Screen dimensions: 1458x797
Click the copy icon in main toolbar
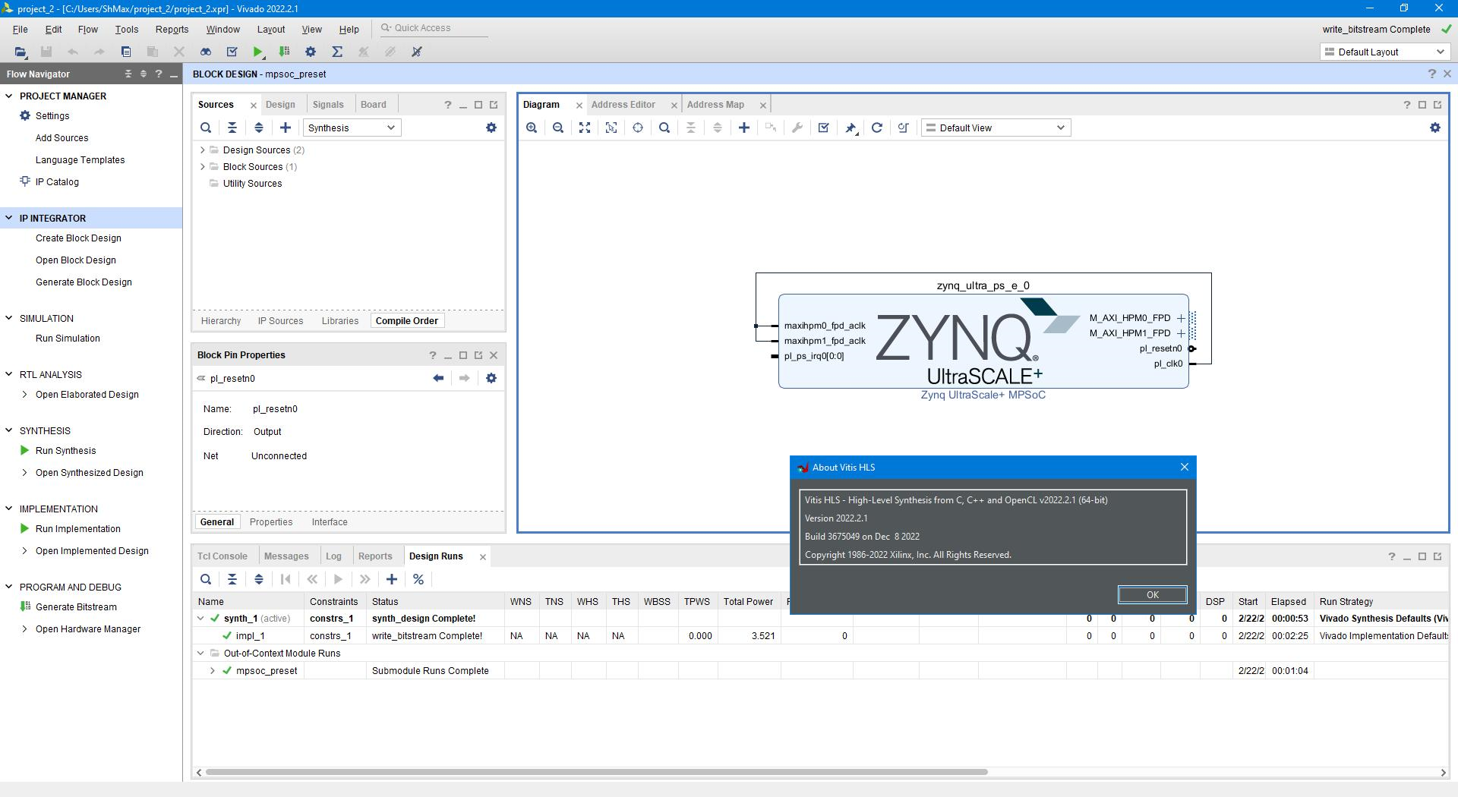point(126,52)
